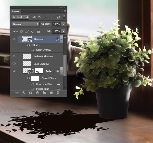
Task: Lock image pixels brush icon
Action: coord(27,31)
